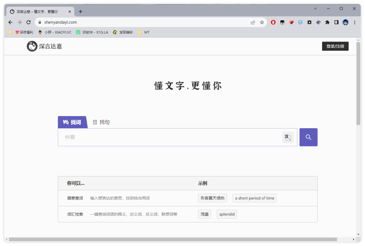Open the Extensions puzzle-piece menu
Screen dimensions: 365x246
pos(327,22)
